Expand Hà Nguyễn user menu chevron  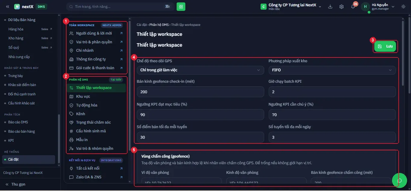point(393,7)
